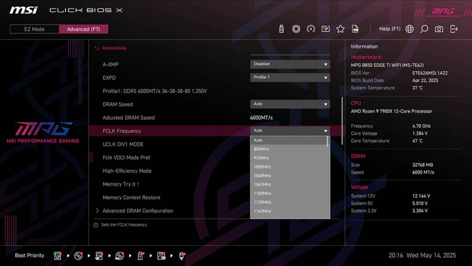Click AMD Ryzen 9 7900X processor name
472x266 pixels.
(x=391, y=111)
